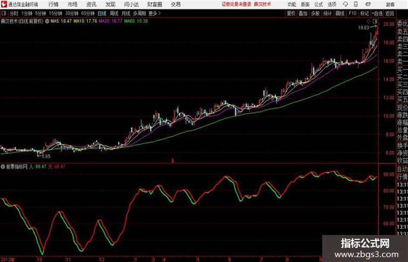Click the 19.83 high price label
Image resolution: width=408 pixels, height=262 pixels.
364,28
